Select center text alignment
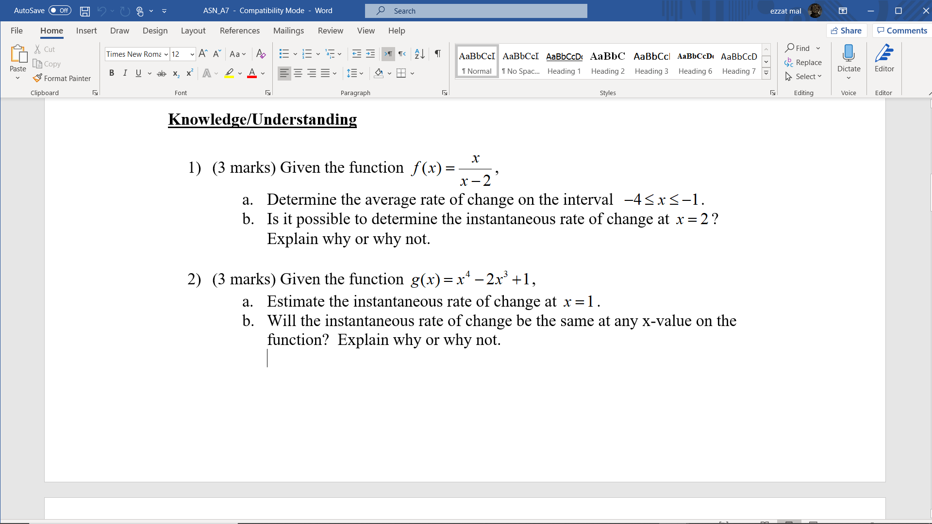 (x=298, y=73)
